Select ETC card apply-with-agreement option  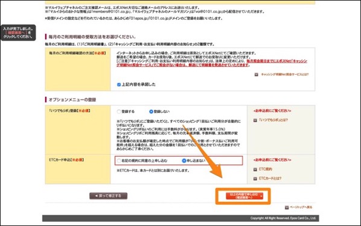[119, 161]
